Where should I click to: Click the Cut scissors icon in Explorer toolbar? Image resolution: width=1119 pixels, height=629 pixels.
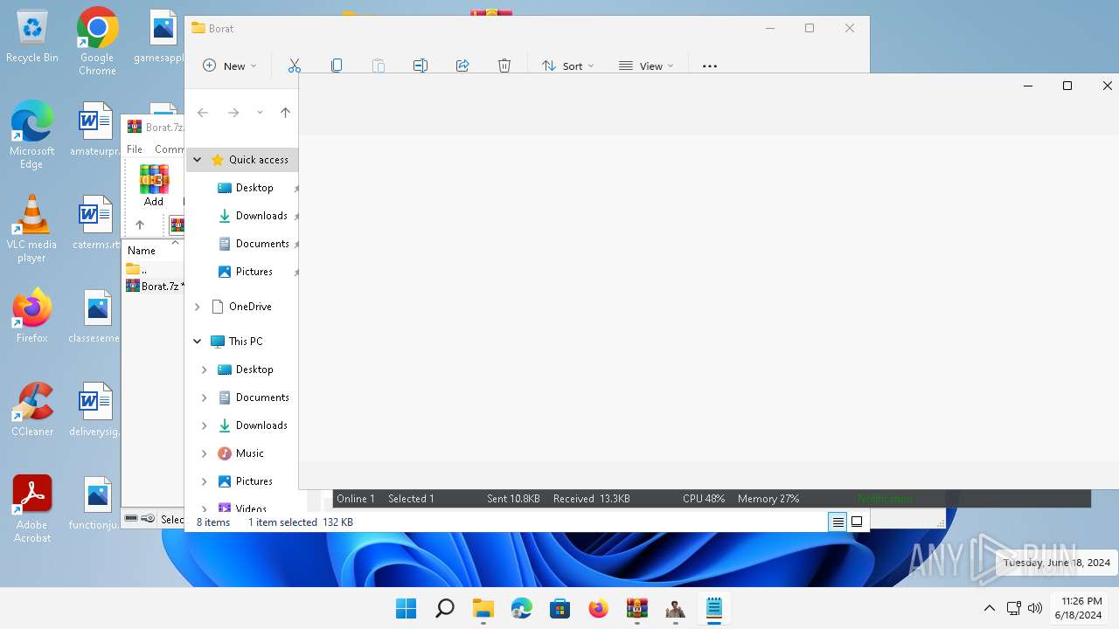click(295, 66)
